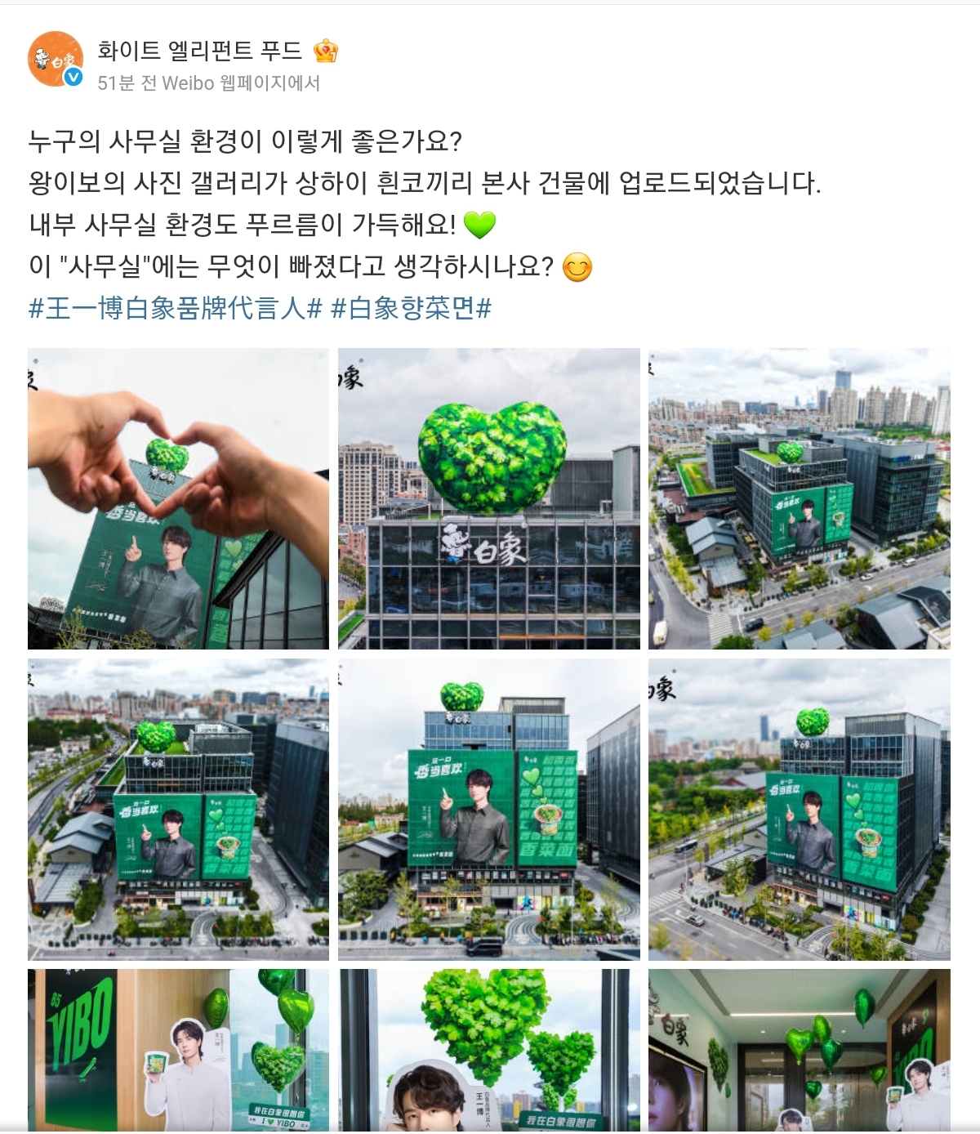Open the giant cilantro heart rooftop close-up photo
980x1134 pixels.
coord(489,499)
